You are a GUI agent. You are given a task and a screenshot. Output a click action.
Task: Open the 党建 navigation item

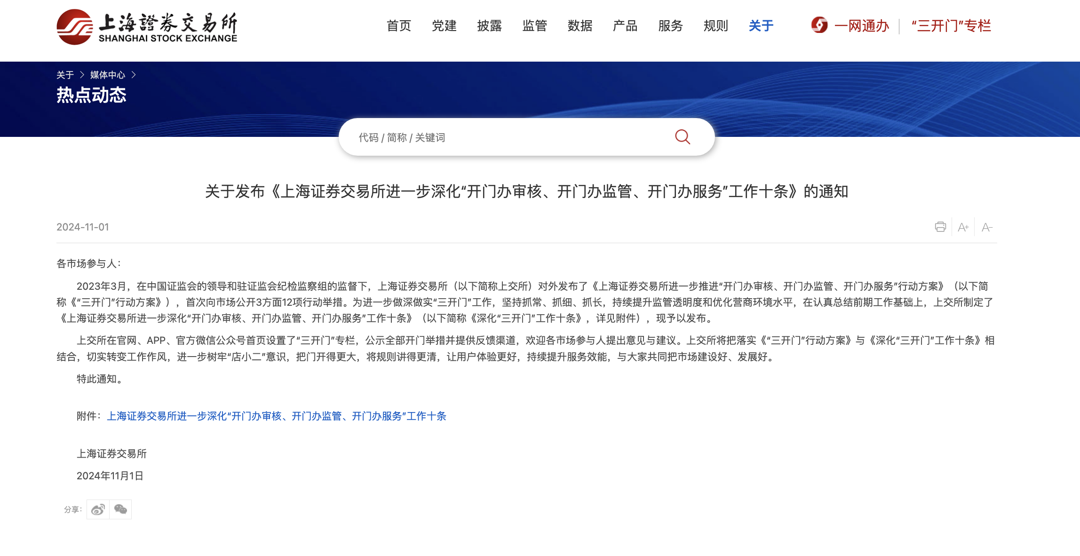(x=444, y=25)
